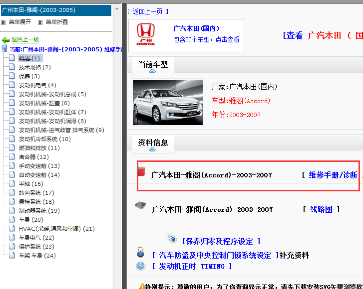Click the clock icon for engine timing

pos(140,266)
